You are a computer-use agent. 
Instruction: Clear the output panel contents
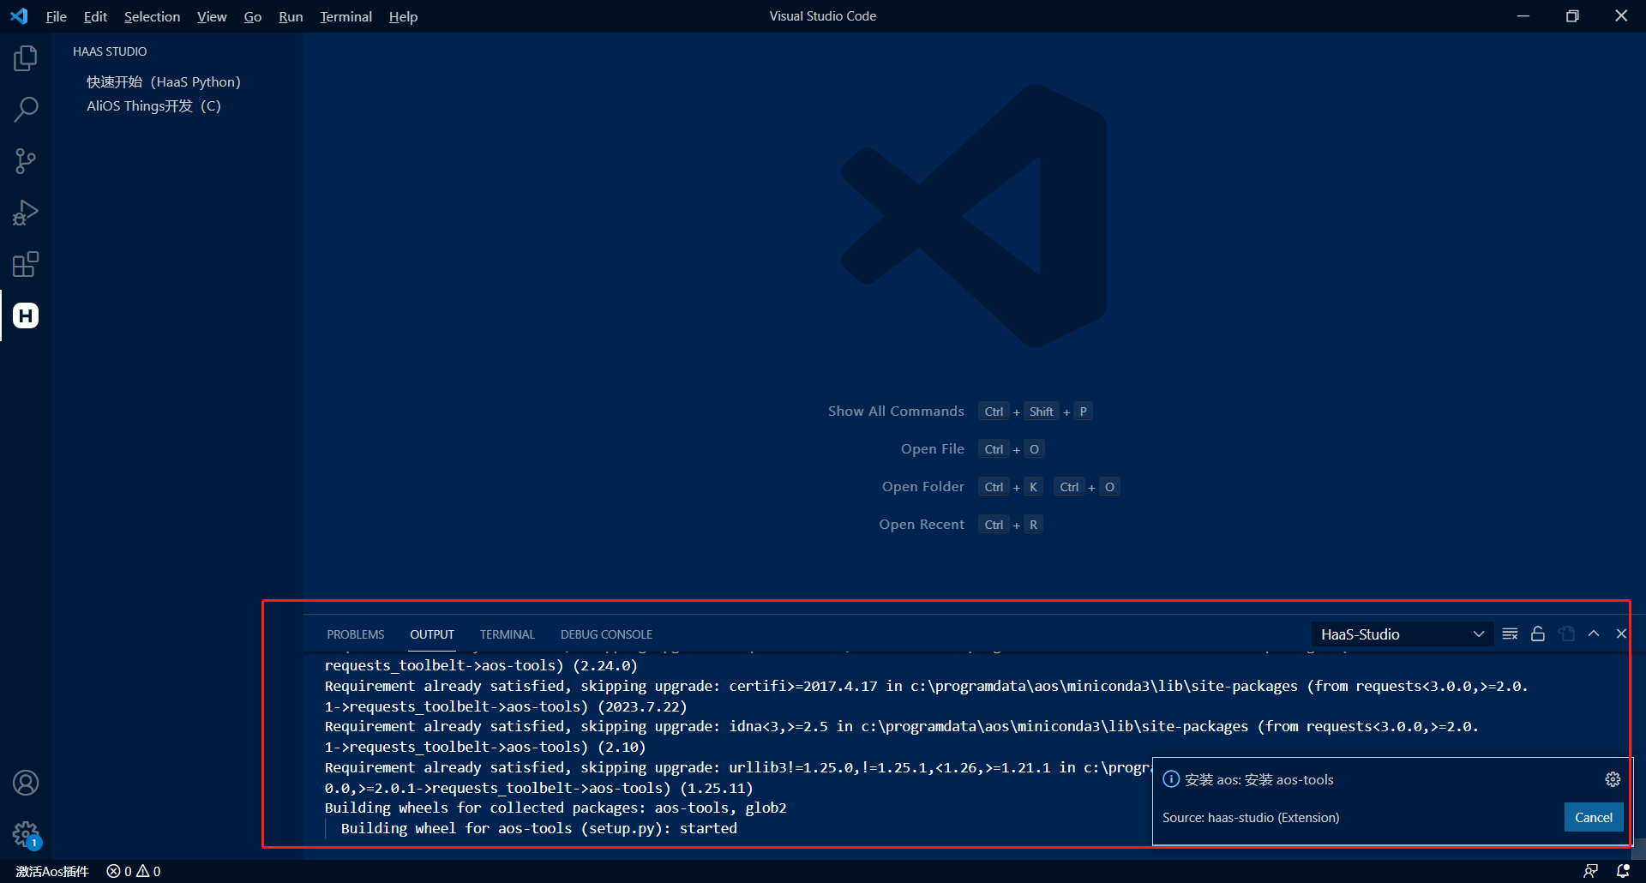(x=1511, y=634)
